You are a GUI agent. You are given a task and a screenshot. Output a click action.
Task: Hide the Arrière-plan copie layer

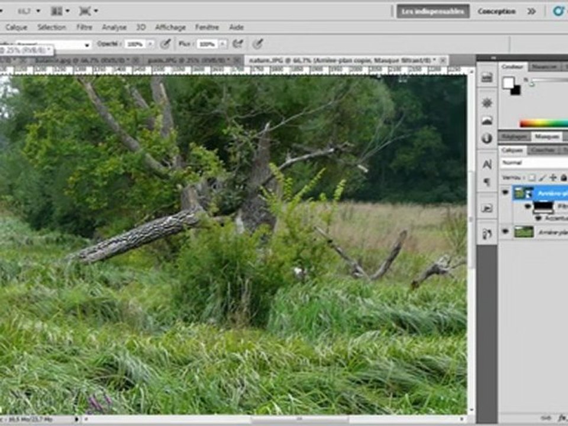click(x=505, y=192)
